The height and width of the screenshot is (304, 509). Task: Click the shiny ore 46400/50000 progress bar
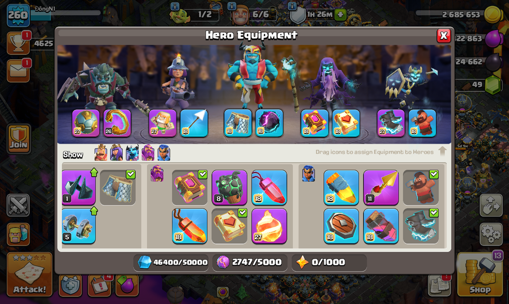pyautogui.click(x=172, y=262)
